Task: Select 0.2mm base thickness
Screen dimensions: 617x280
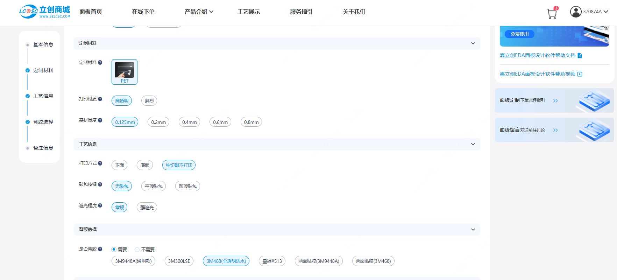Action: 158,122
